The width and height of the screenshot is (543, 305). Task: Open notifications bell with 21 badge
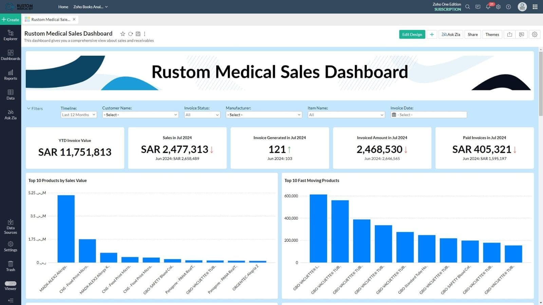pyautogui.click(x=488, y=6)
